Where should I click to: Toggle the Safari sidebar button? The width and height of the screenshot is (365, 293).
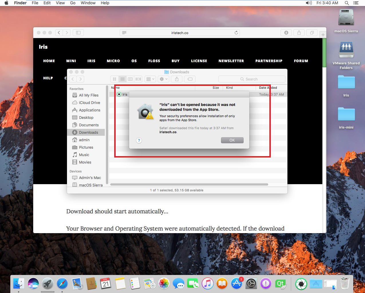tap(78, 33)
